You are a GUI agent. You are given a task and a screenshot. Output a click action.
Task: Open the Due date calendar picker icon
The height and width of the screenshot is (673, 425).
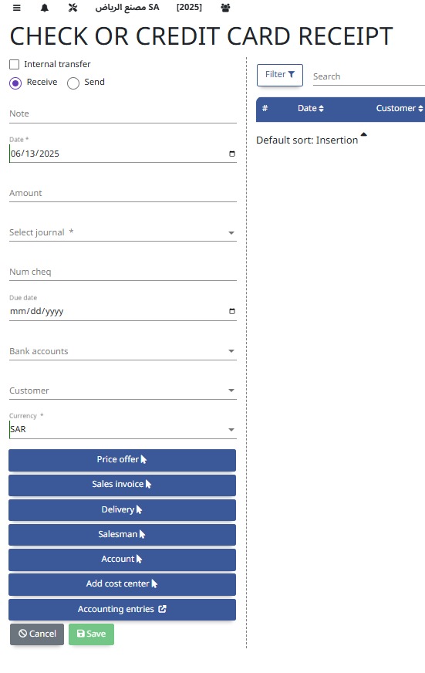pyautogui.click(x=232, y=311)
